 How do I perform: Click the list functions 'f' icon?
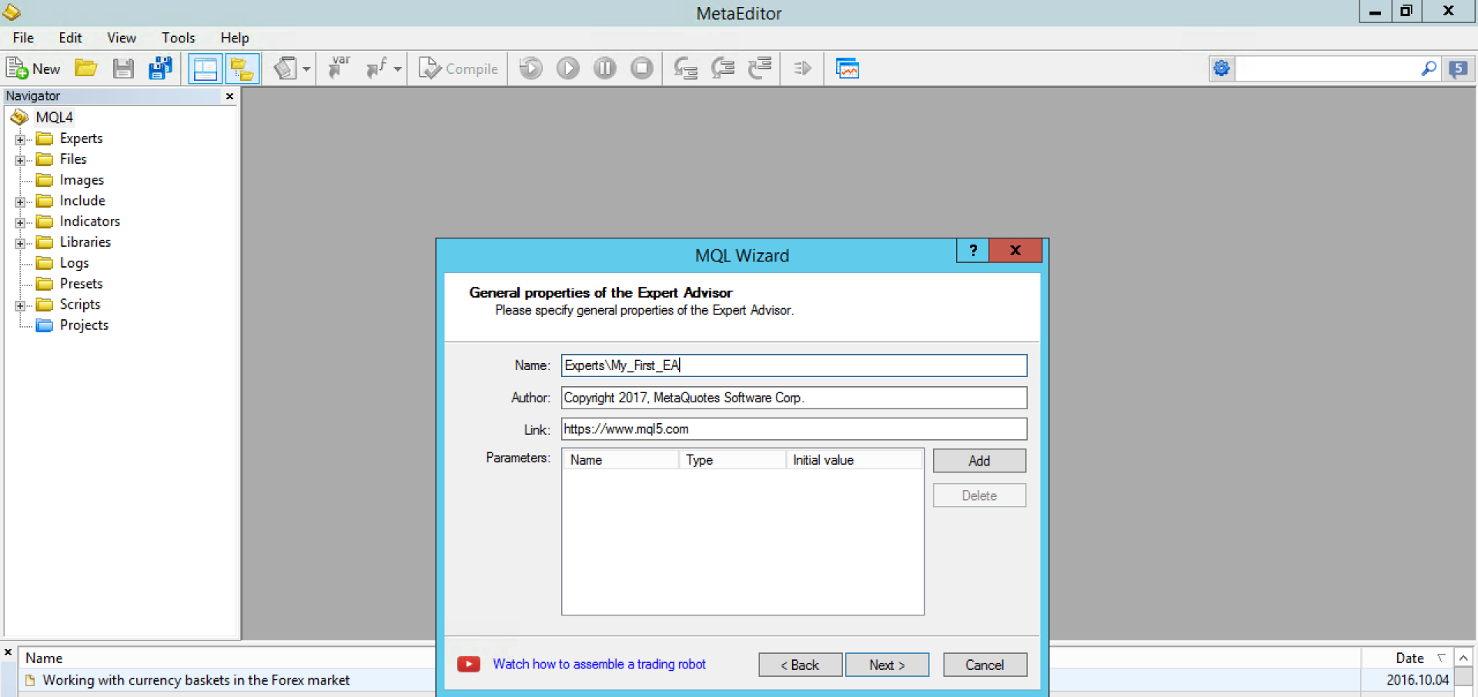tap(377, 68)
